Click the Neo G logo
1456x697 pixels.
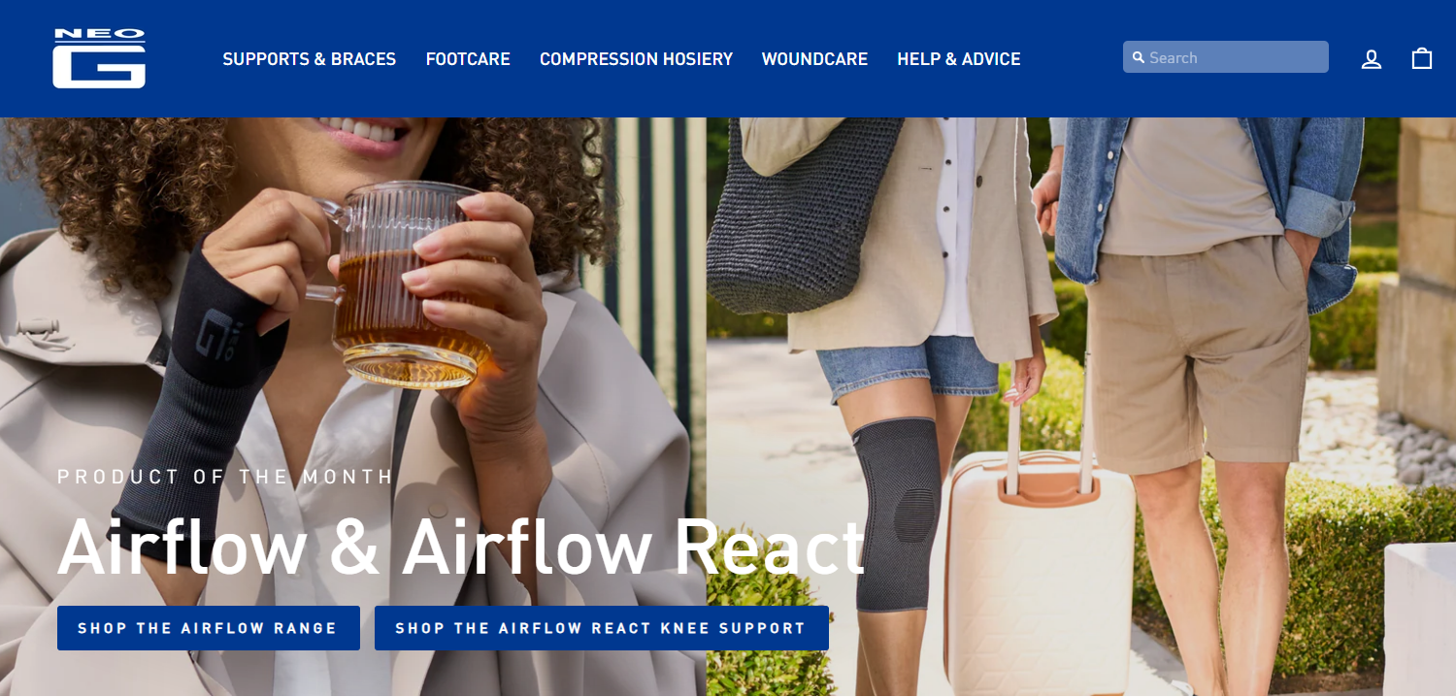99,58
